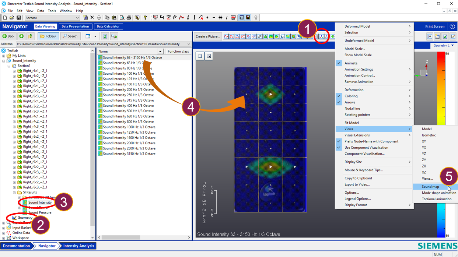Select Sound map from Views submenu

pyautogui.click(x=430, y=187)
